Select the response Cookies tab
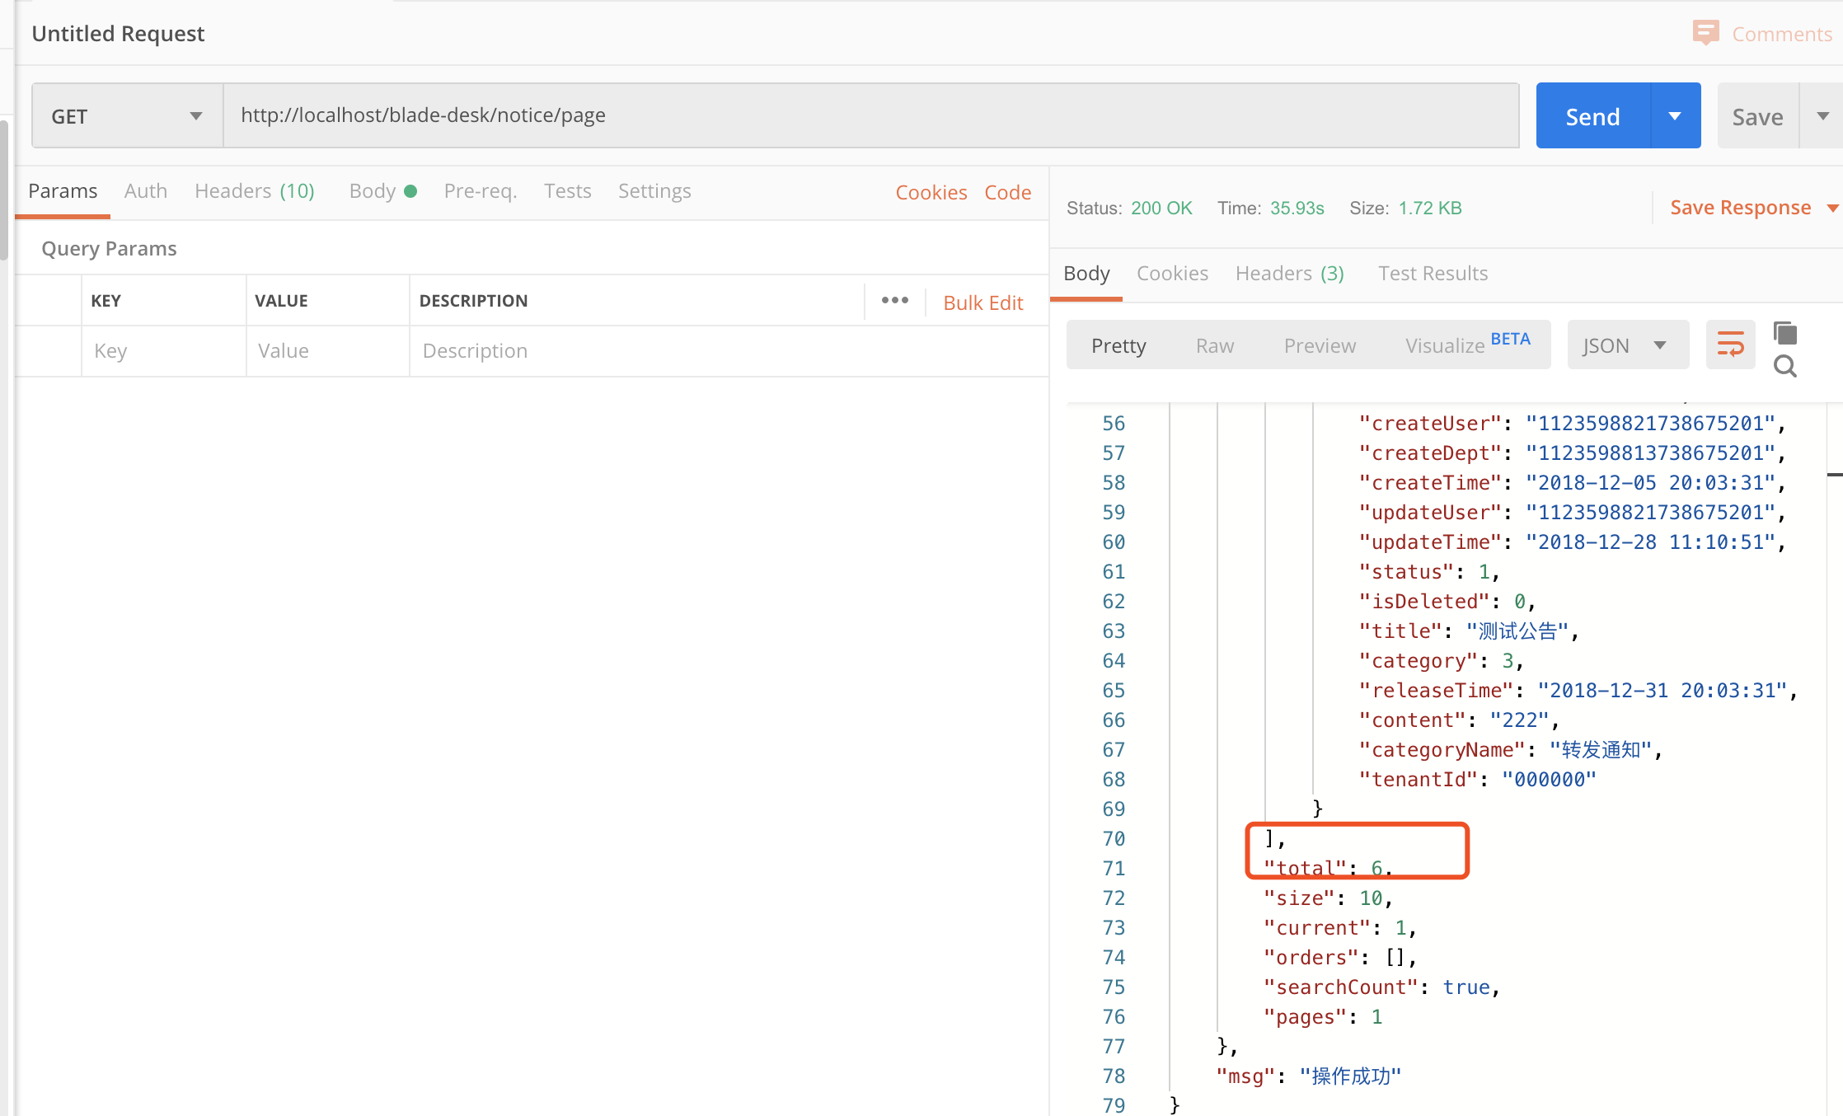1843x1116 pixels. coord(1172,274)
